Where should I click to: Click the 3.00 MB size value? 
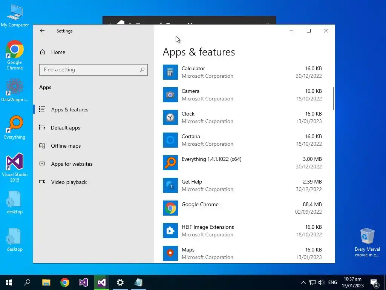click(x=312, y=159)
